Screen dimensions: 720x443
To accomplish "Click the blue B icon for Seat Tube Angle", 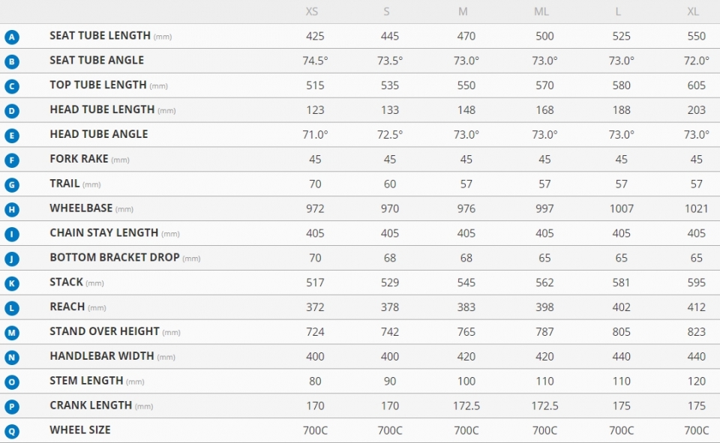I will click(x=12, y=61).
